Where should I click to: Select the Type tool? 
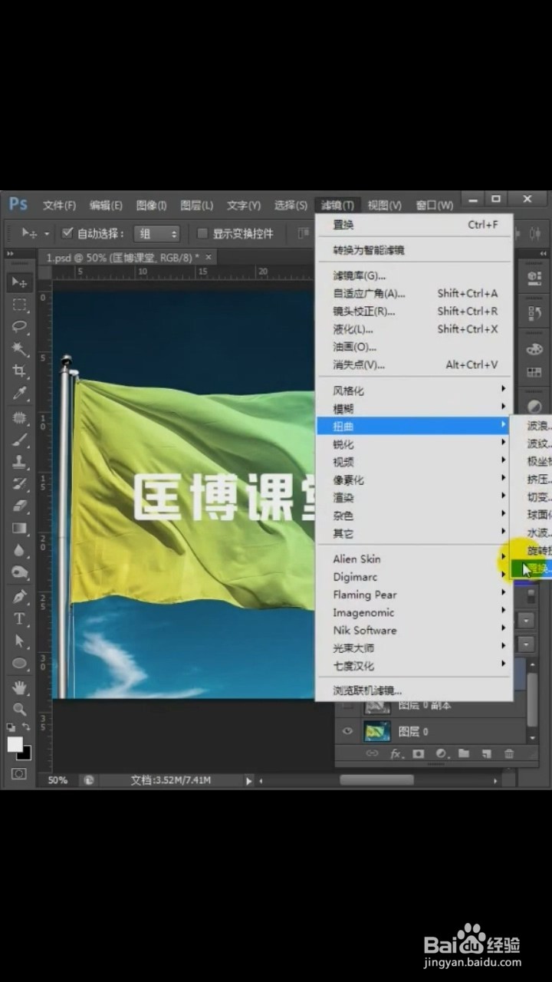click(20, 619)
